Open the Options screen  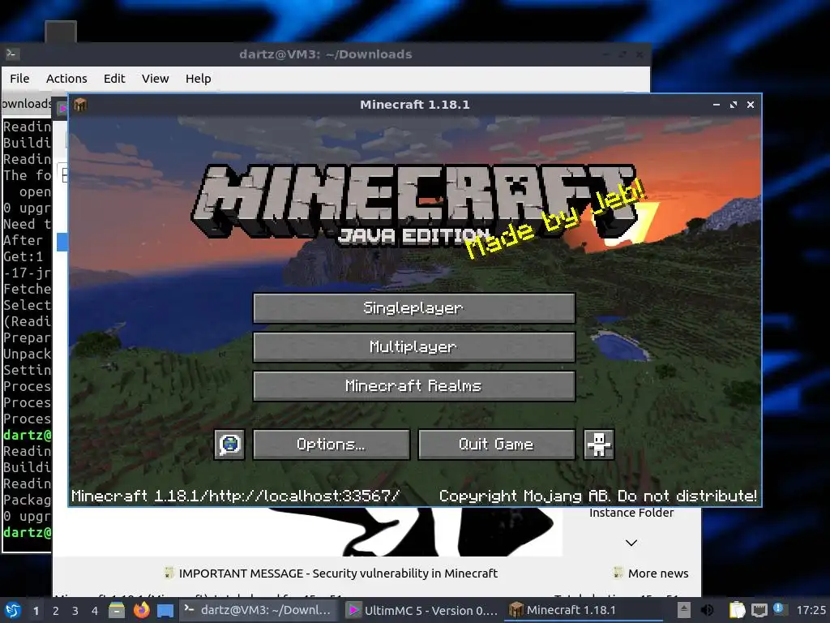coord(332,444)
